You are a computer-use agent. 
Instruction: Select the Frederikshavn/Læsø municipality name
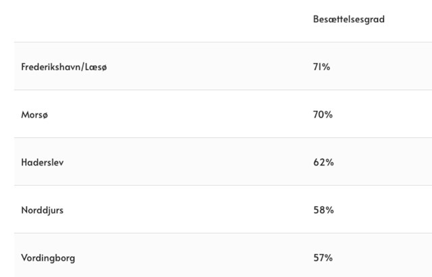pyautogui.click(x=63, y=67)
